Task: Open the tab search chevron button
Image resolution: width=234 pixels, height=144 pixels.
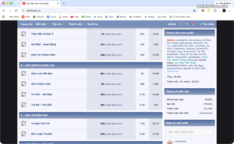Action: (18, 3)
